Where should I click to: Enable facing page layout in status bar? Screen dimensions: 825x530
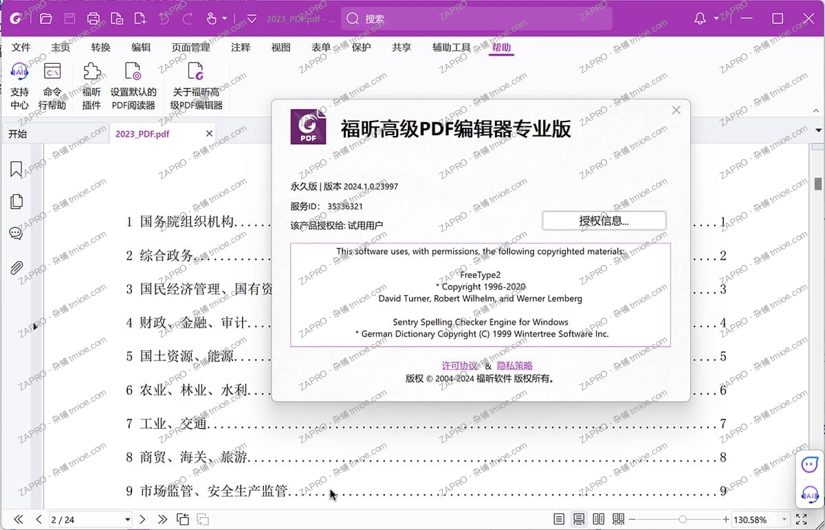597,519
